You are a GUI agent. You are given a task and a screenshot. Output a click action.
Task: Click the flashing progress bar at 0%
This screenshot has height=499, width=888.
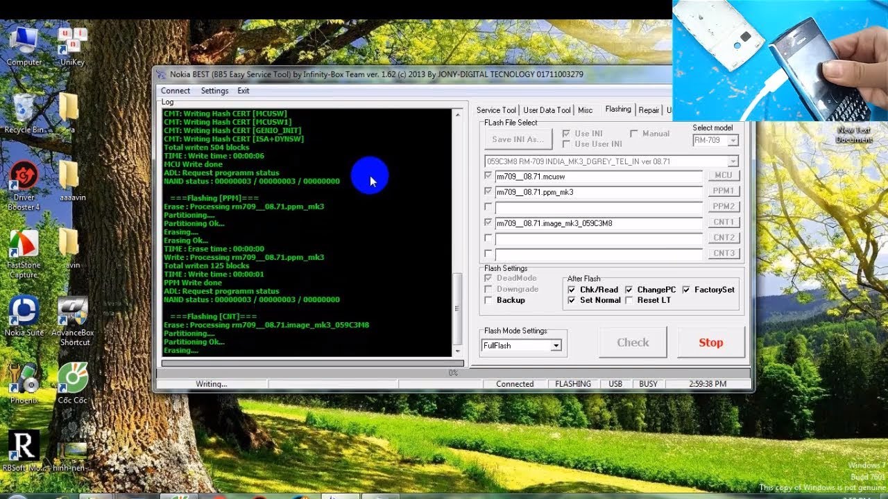(x=453, y=373)
